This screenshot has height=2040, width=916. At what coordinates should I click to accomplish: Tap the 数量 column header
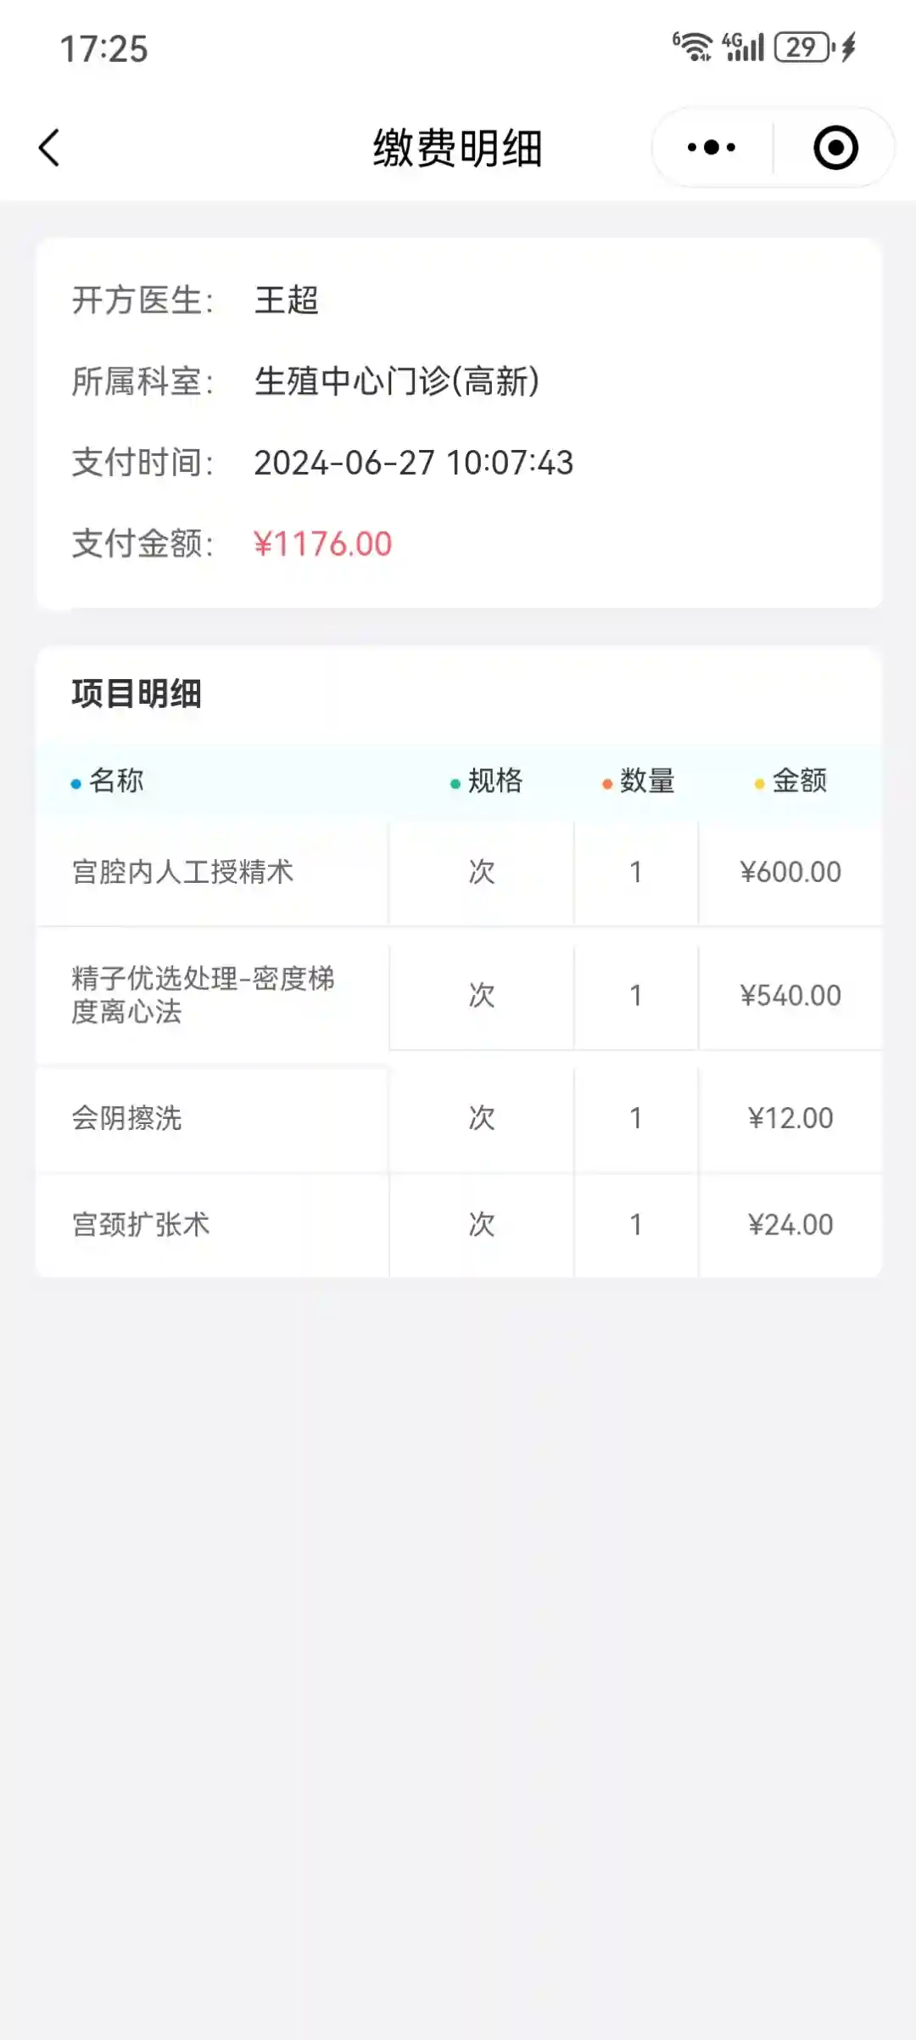tap(646, 780)
